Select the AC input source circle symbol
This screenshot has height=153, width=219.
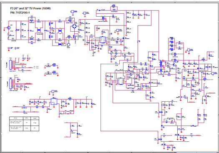tap(9, 28)
